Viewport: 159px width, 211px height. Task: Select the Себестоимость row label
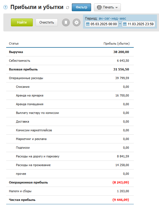click(20, 61)
